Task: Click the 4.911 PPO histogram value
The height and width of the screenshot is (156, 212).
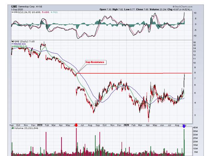Action: click(x=54, y=12)
